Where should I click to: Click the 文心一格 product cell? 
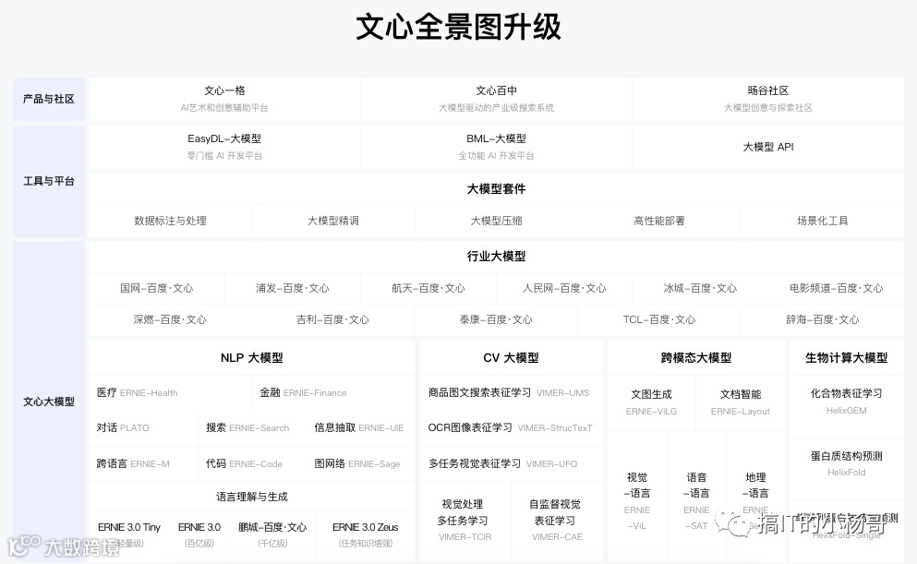tap(224, 99)
